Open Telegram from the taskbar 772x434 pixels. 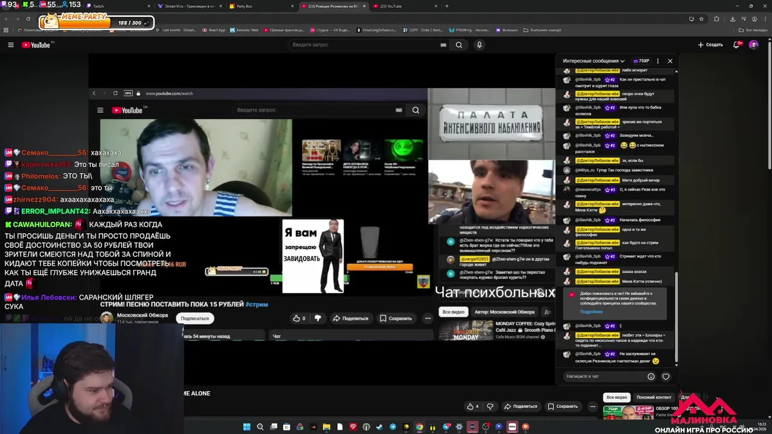point(393,427)
